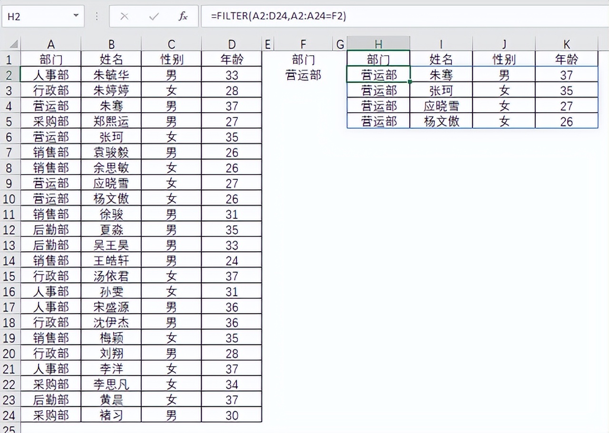Click the enter checkmark icon in formula bar
This screenshot has height=433, width=609.
click(x=154, y=17)
